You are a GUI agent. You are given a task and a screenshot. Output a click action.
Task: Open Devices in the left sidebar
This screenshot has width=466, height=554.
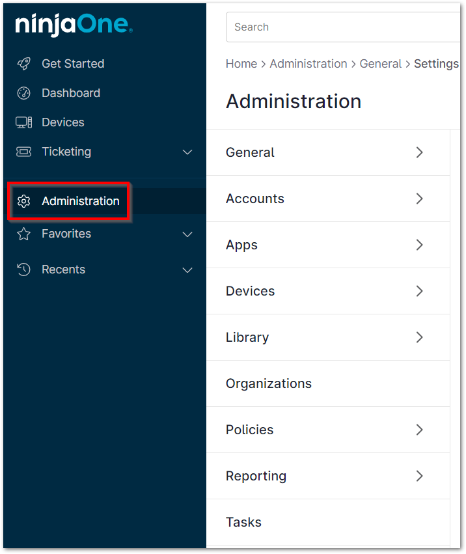click(x=63, y=122)
